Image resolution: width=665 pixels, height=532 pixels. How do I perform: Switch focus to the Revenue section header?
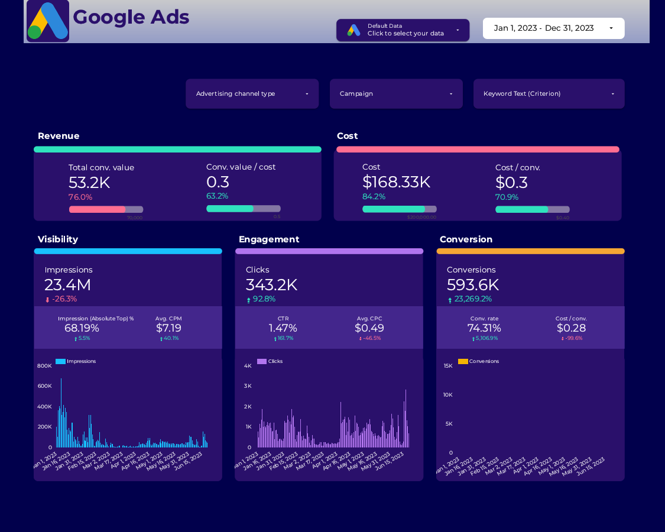pyautogui.click(x=59, y=136)
